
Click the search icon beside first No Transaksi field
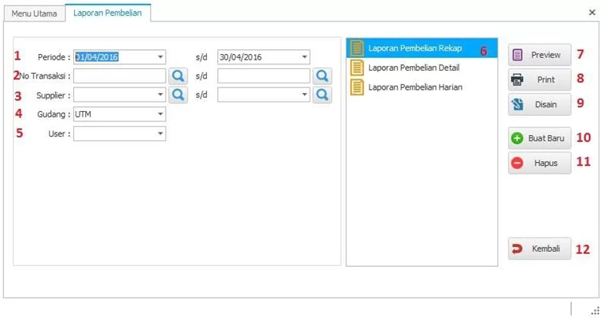click(178, 76)
